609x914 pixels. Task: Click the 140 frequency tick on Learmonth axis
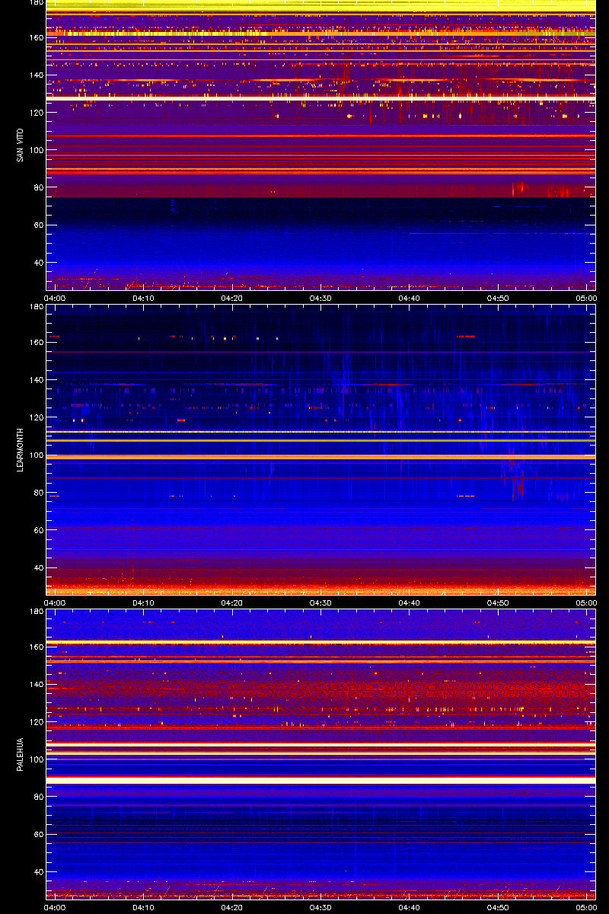36,380
